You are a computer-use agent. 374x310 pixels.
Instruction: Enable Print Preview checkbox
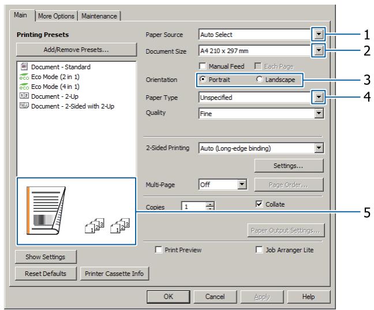coord(158,249)
